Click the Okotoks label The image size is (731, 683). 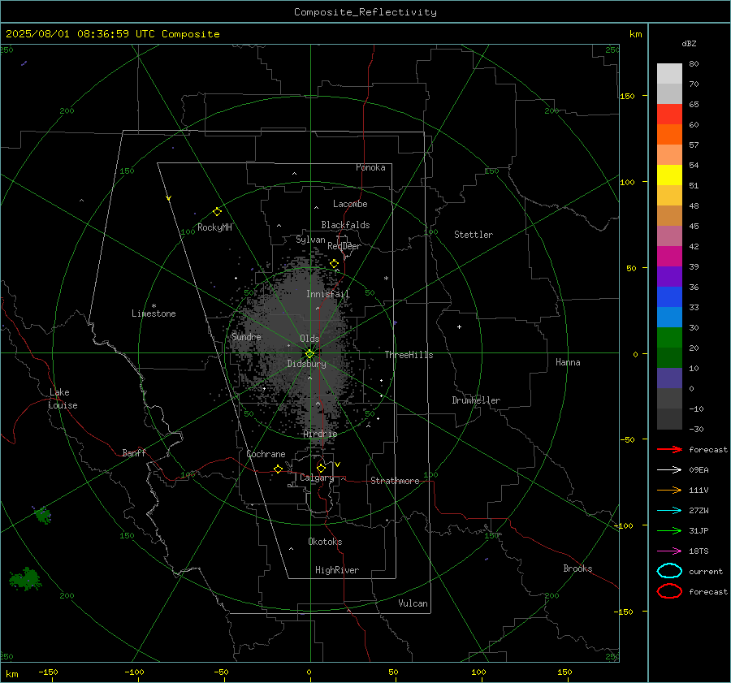(x=325, y=542)
